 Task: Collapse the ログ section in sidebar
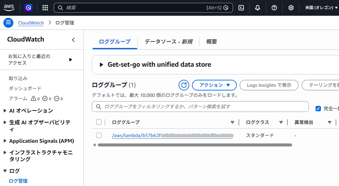5,171
